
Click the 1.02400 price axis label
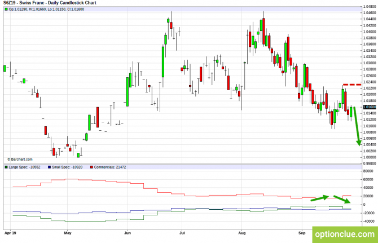[x=370, y=82]
